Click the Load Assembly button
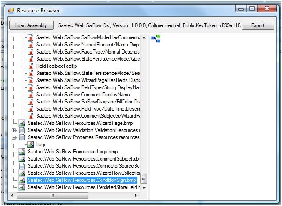Image resolution: width=282 pixels, height=206 pixels. pos(31,25)
